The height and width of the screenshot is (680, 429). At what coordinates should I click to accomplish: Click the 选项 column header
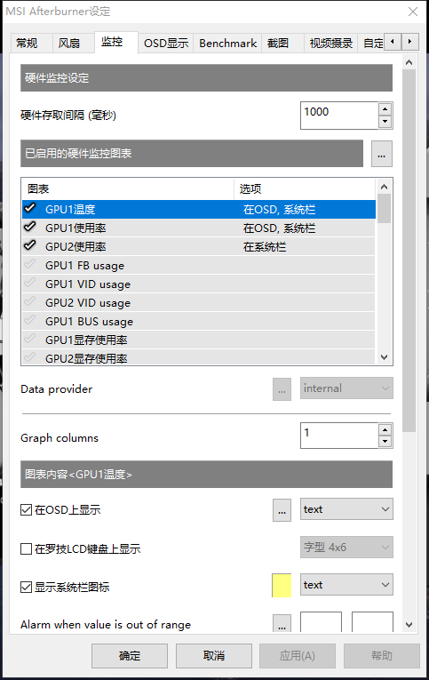click(305, 188)
